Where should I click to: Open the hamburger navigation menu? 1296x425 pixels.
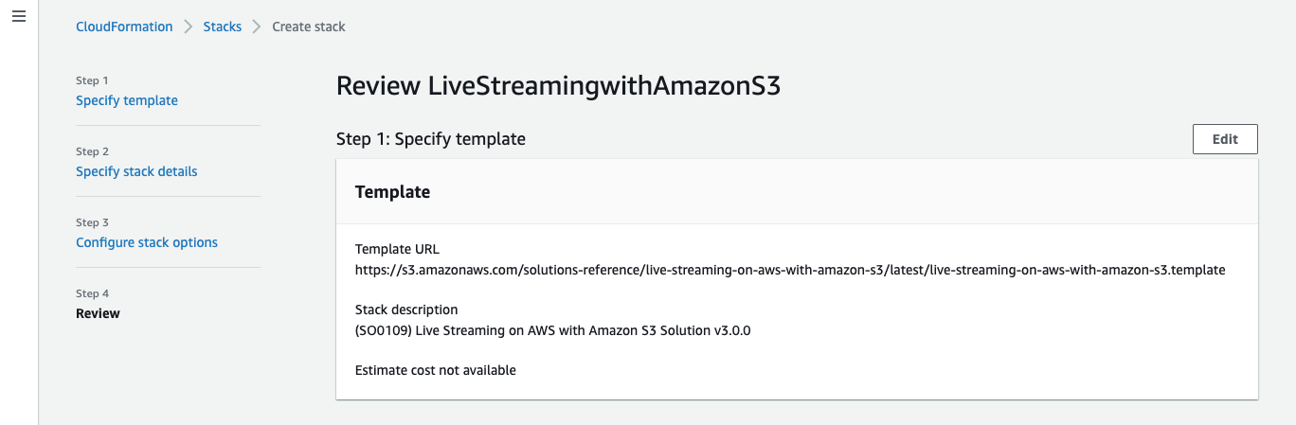coord(19,19)
